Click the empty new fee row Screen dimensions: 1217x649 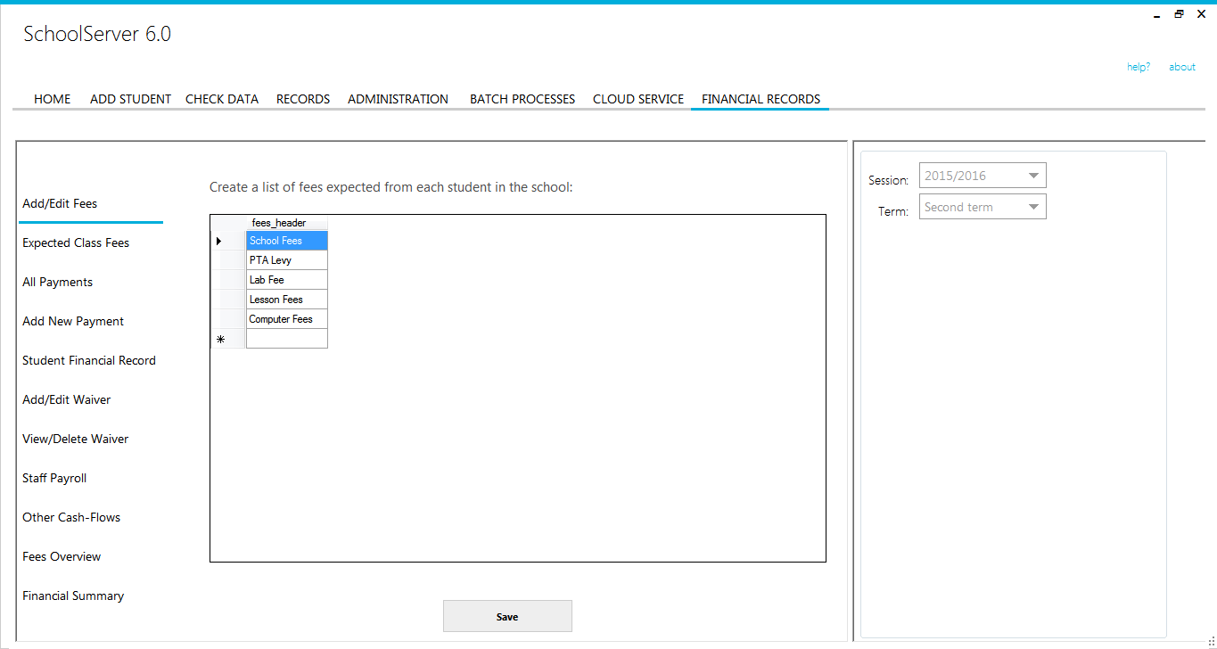(x=286, y=339)
